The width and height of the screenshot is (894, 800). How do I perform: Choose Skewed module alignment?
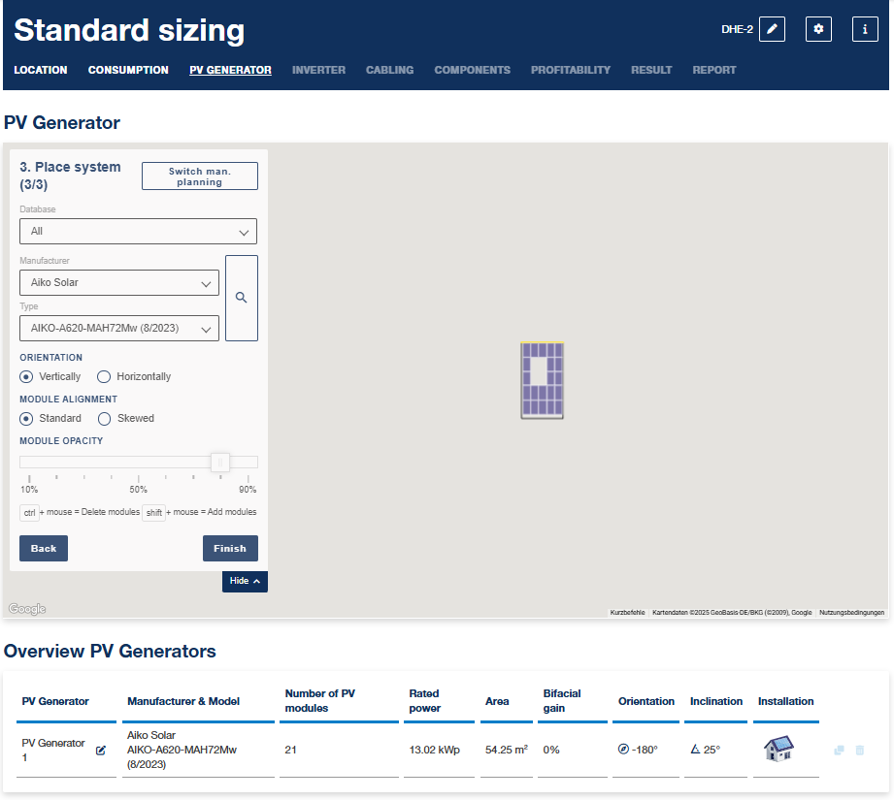(x=105, y=418)
